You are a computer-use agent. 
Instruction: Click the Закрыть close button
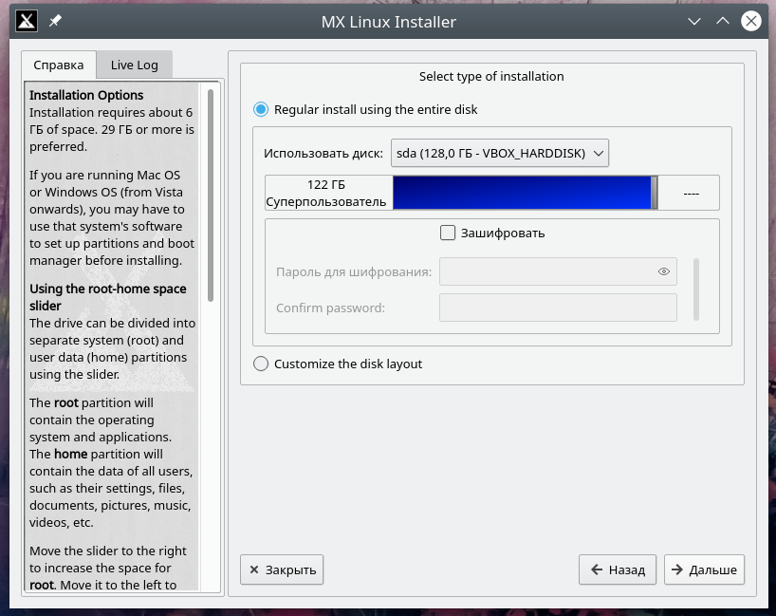[x=282, y=569]
